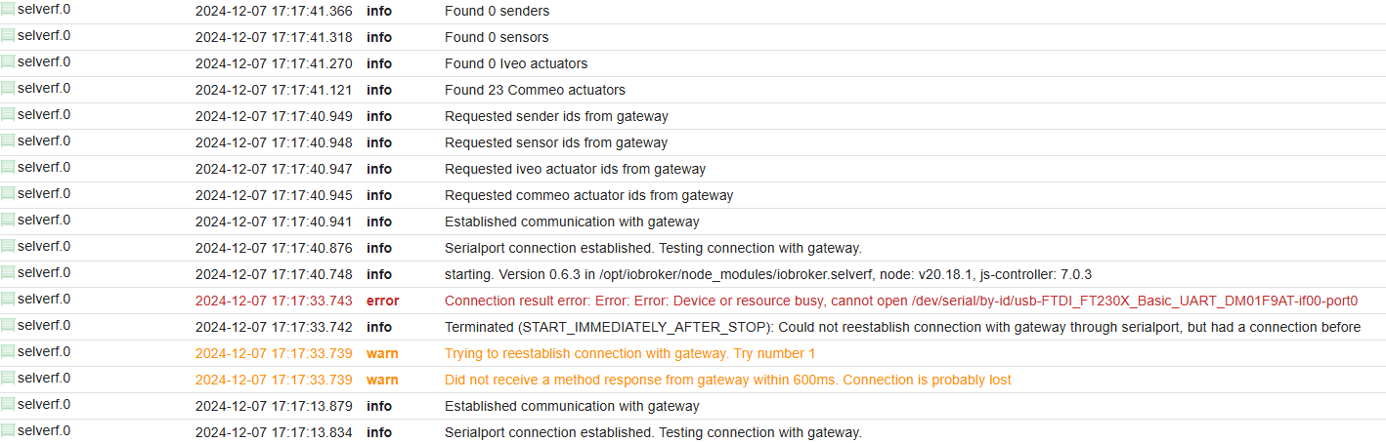
Task: Click the red "error" severity label
Action: [x=382, y=301]
